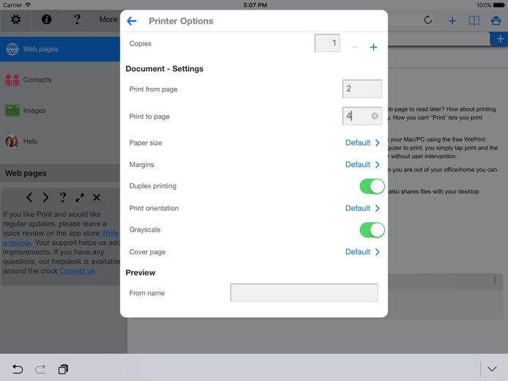Open new tab with blue plus button
The width and height of the screenshot is (508, 381).
pyautogui.click(x=500, y=39)
